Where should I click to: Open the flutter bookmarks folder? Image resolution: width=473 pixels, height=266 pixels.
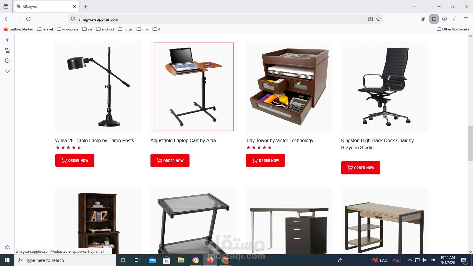[125, 29]
